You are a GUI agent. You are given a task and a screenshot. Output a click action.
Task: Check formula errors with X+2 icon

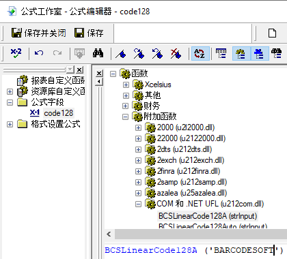pyautogui.click(x=16, y=53)
